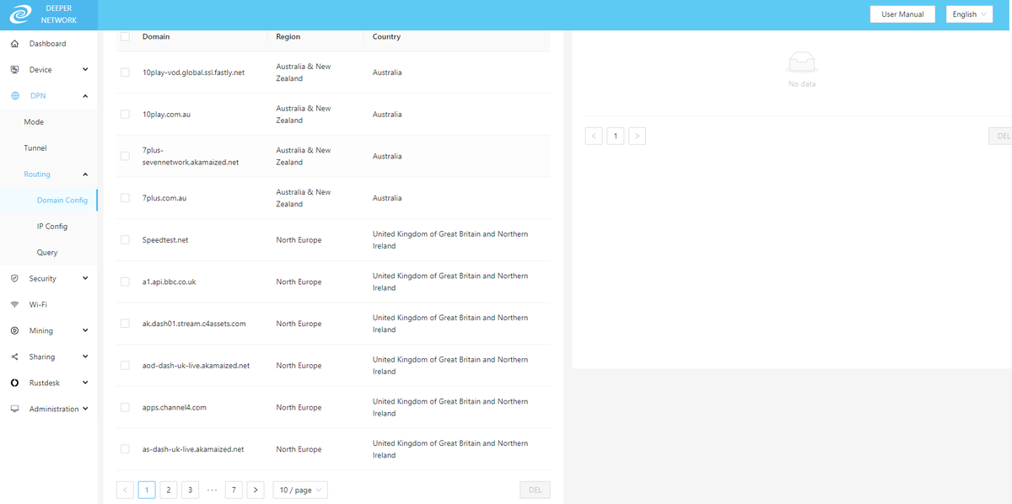Select the as-dash-uk-live.akamaized.net checkbox

click(x=125, y=449)
